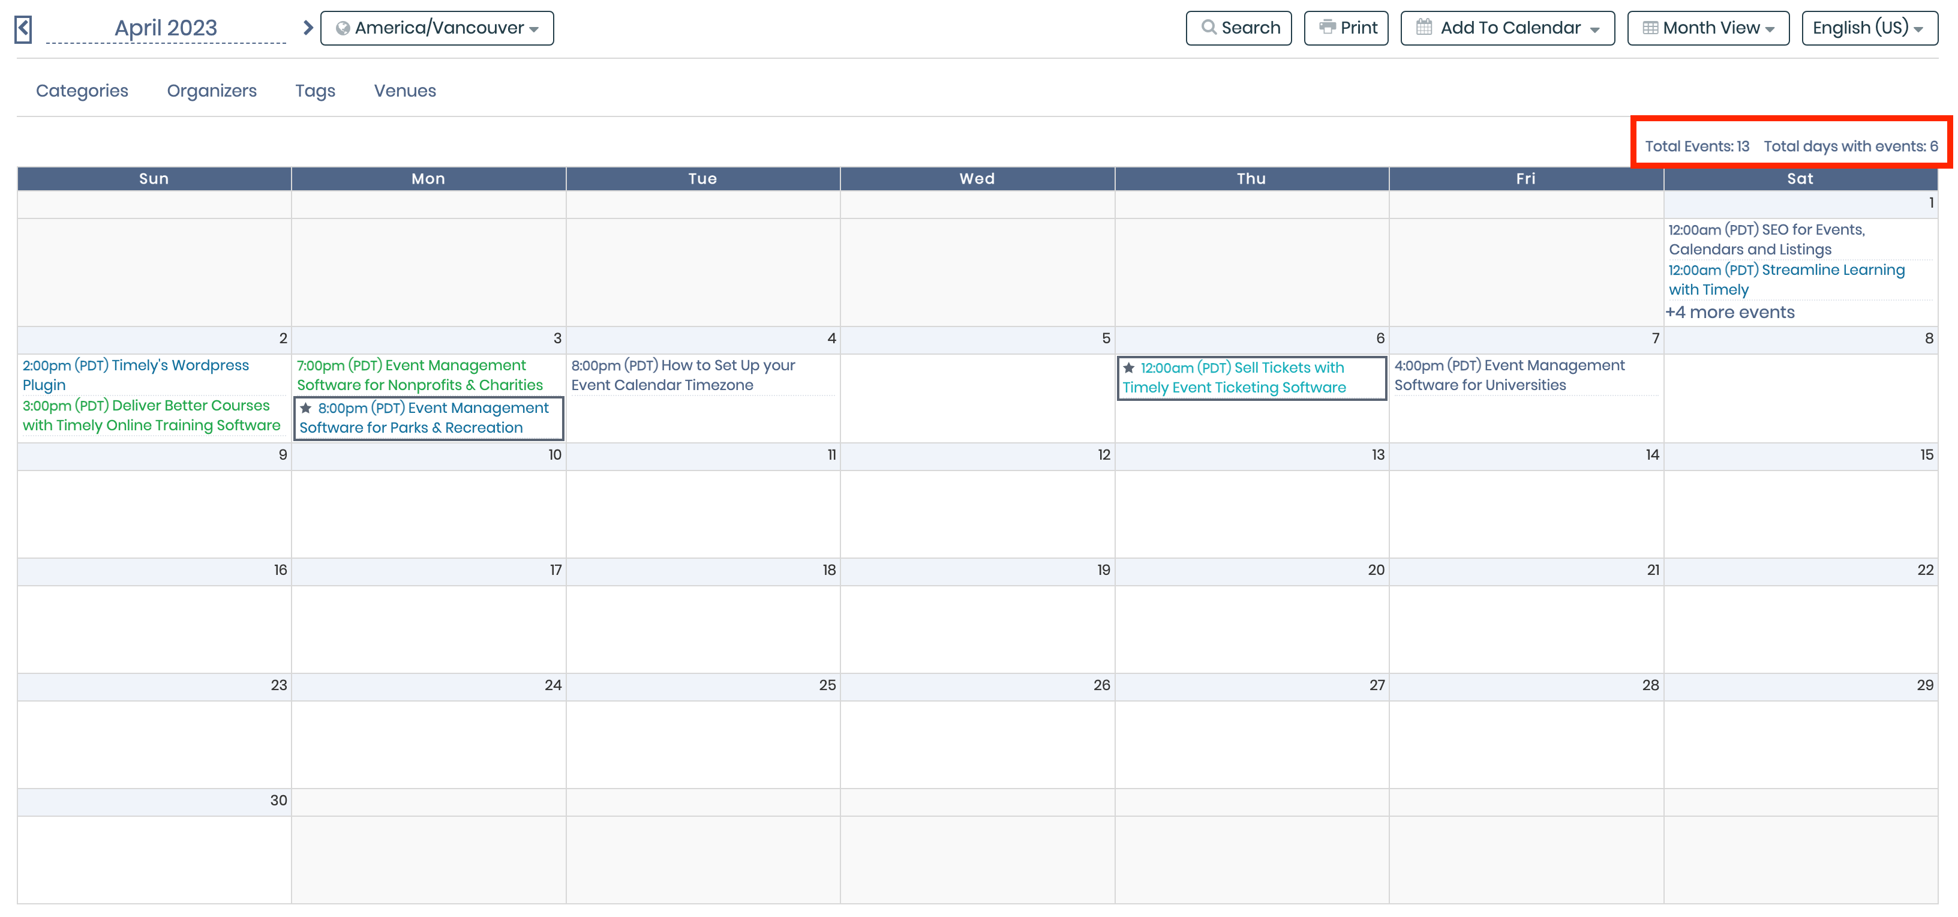Image resolution: width=1958 pixels, height=917 pixels.
Task: Open the America/Vancouver timezone dropdown
Action: 437,28
